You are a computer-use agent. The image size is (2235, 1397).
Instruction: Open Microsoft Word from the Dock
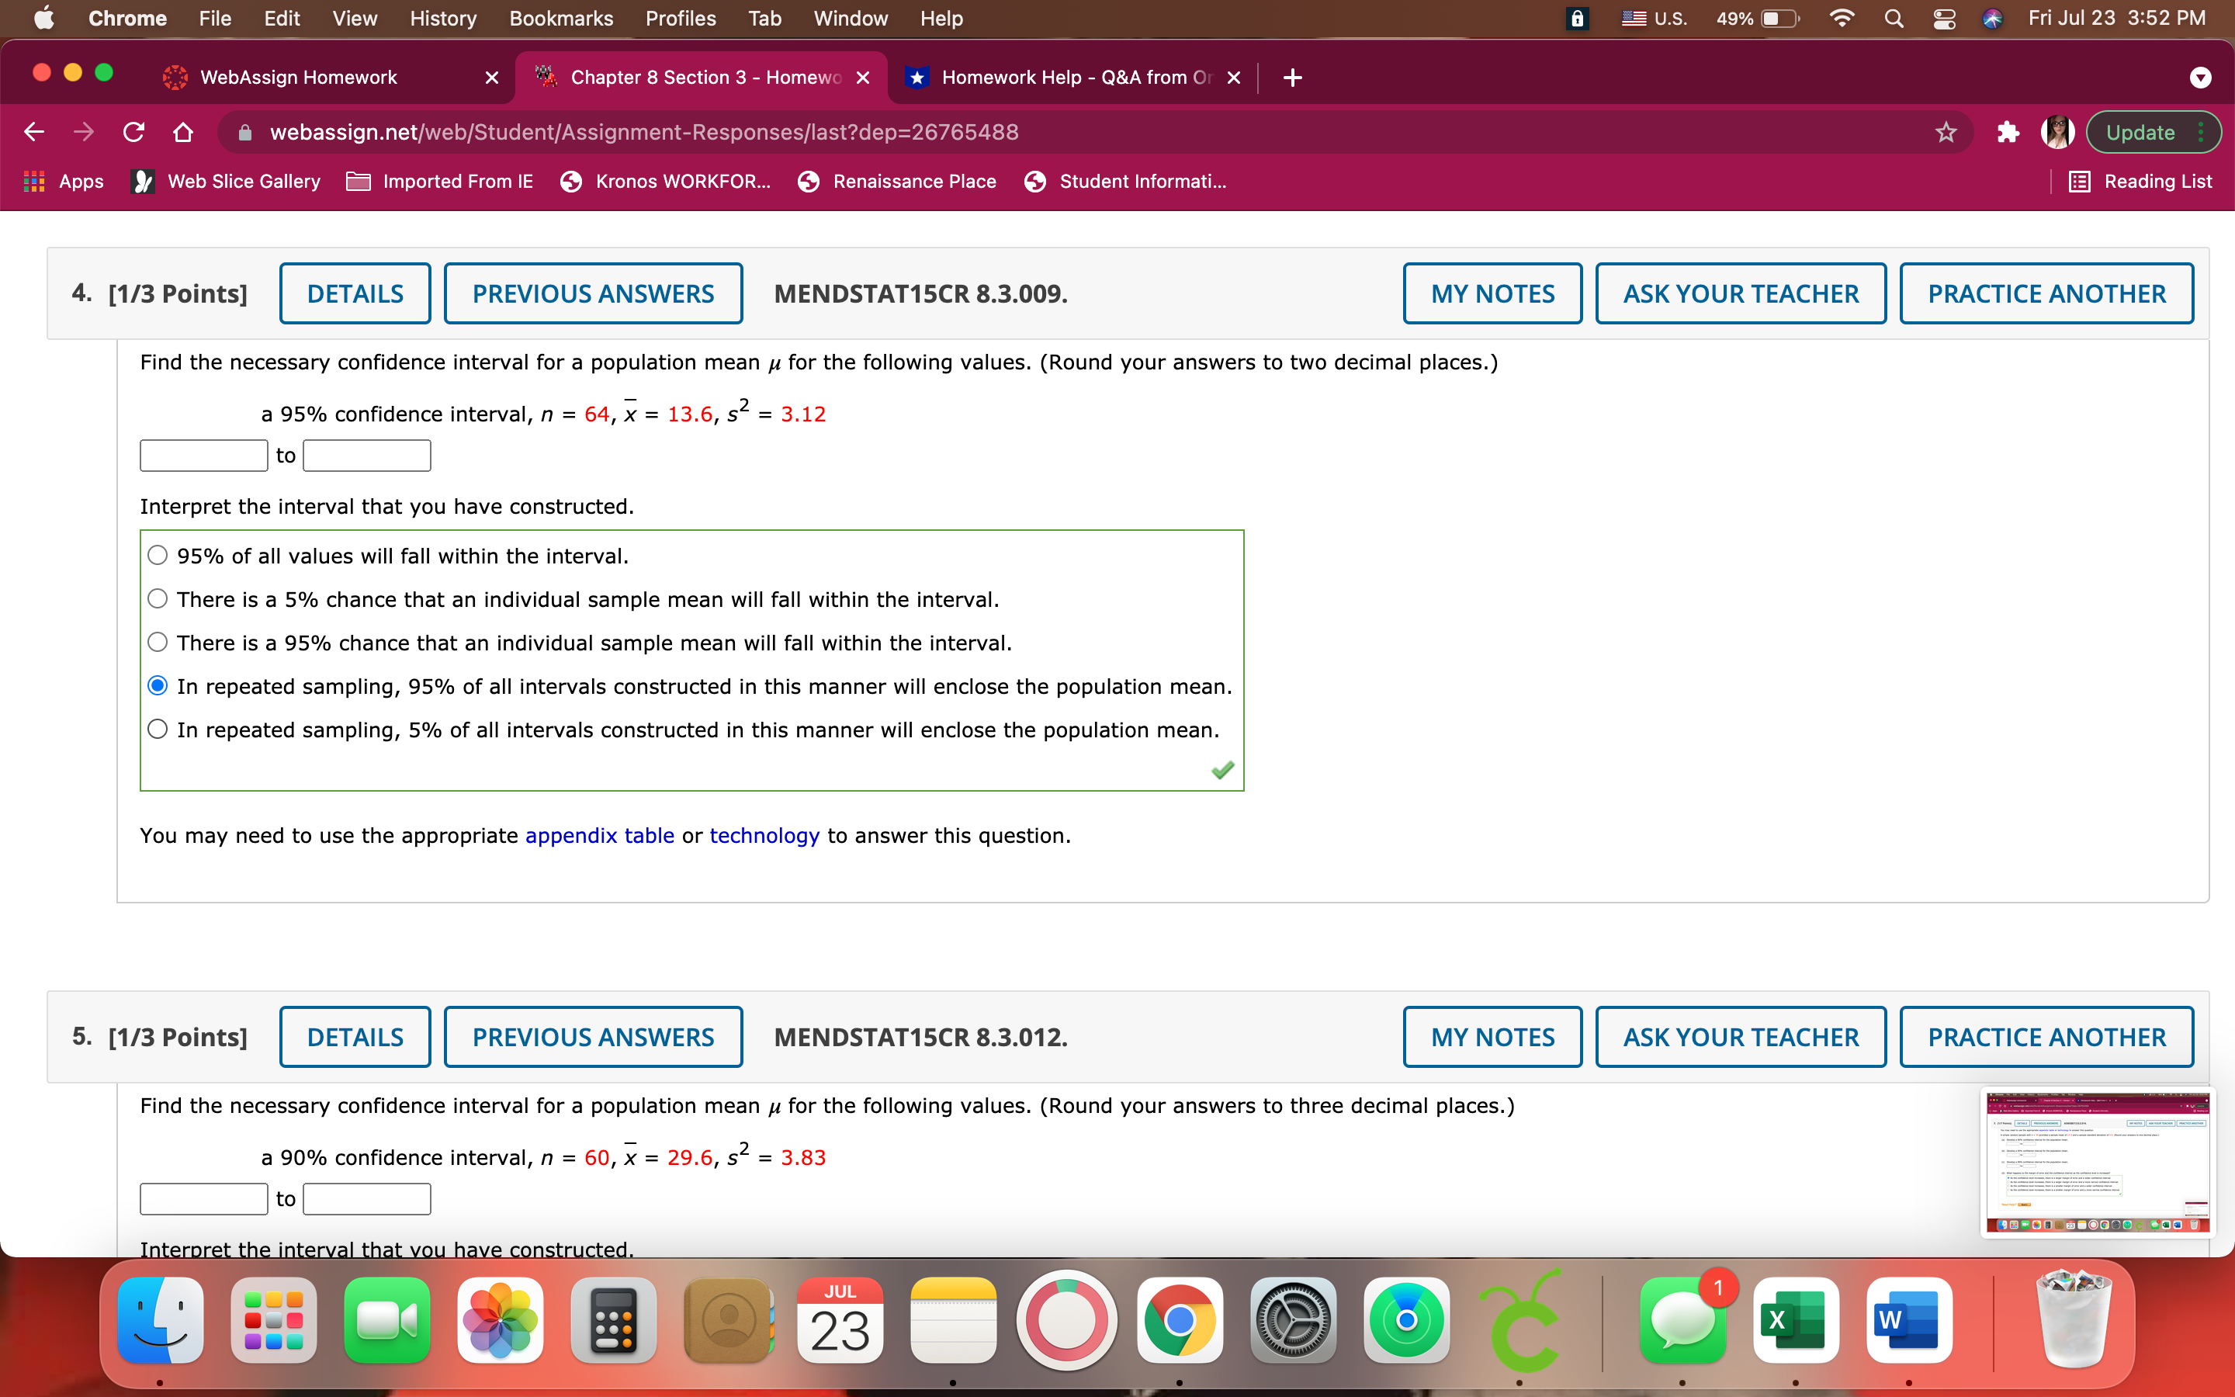1909,1319
